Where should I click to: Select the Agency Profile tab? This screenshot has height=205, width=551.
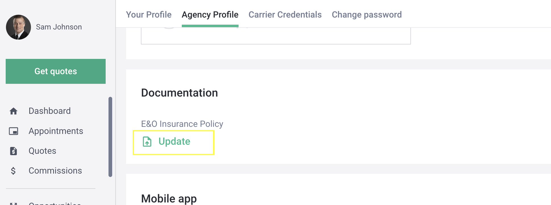click(x=210, y=14)
